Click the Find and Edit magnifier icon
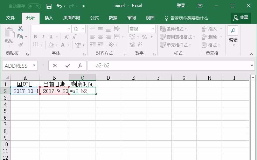The image size is (257, 160). point(233,30)
